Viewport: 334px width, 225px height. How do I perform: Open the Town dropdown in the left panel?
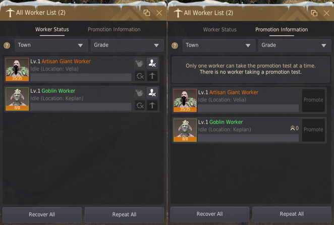(51, 45)
